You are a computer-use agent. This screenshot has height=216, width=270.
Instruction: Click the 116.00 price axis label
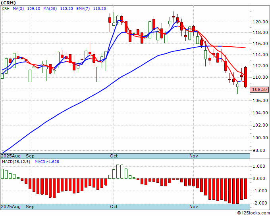point(260,44)
